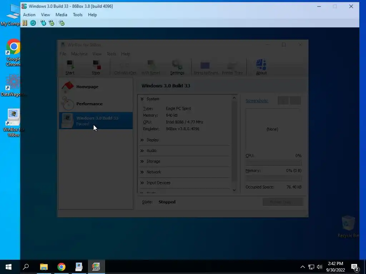Open the WinBox View menu
Screen dimensions: 366x274
(x=97, y=54)
